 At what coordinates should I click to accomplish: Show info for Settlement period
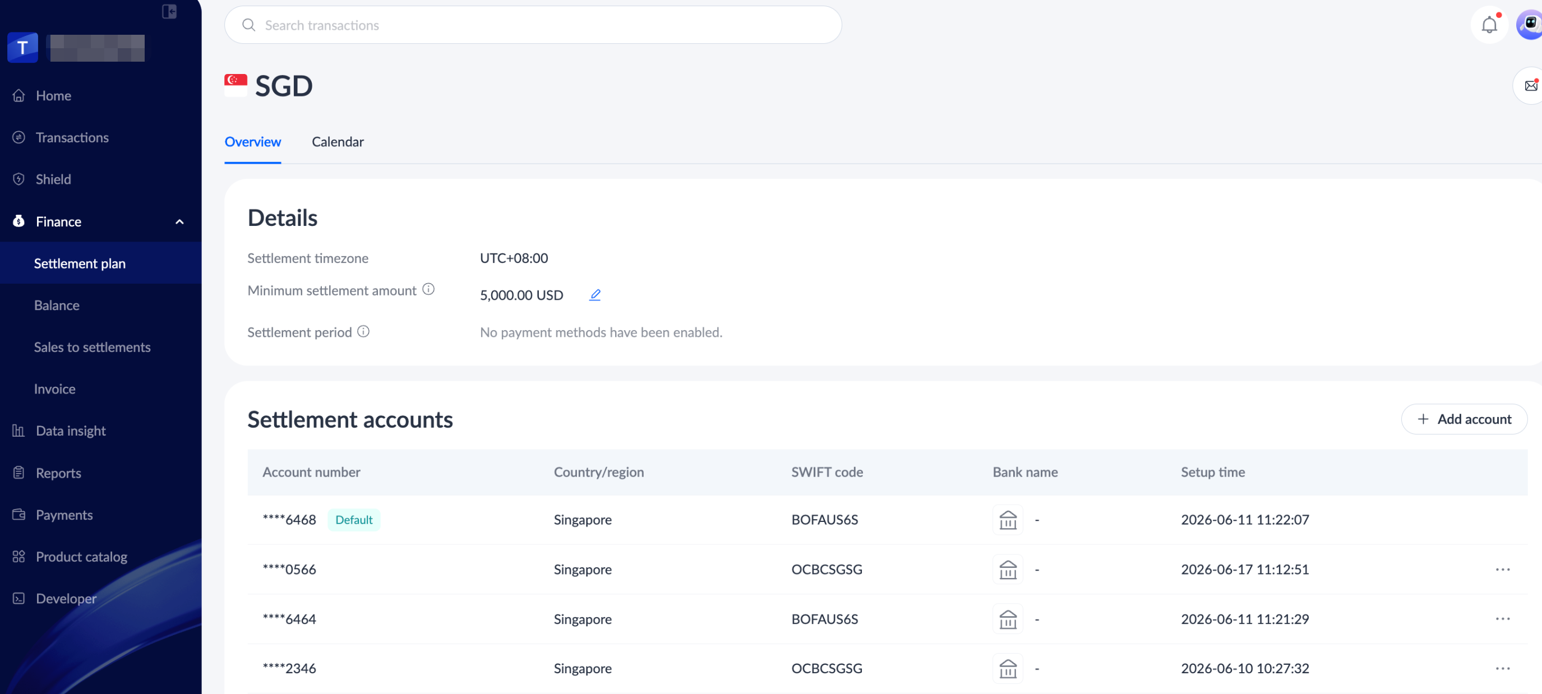tap(363, 331)
